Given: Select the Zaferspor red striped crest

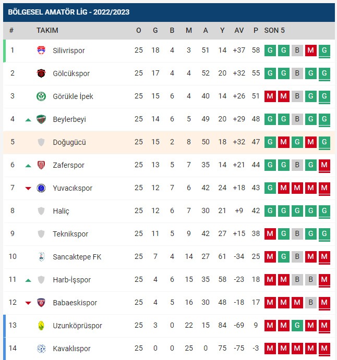Looking at the screenshot, I should (41, 165).
